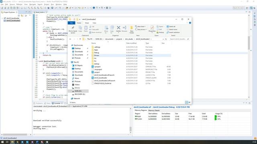This screenshot has width=257, height=144.
Task: Go up one folder level in Explorer
Action: point(80,39)
